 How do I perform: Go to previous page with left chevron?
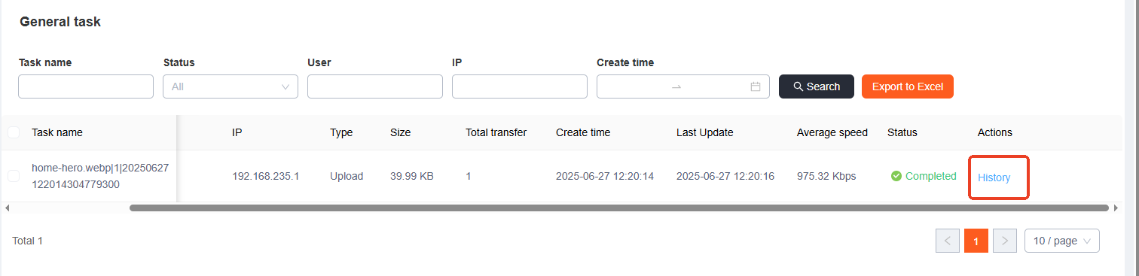(948, 241)
